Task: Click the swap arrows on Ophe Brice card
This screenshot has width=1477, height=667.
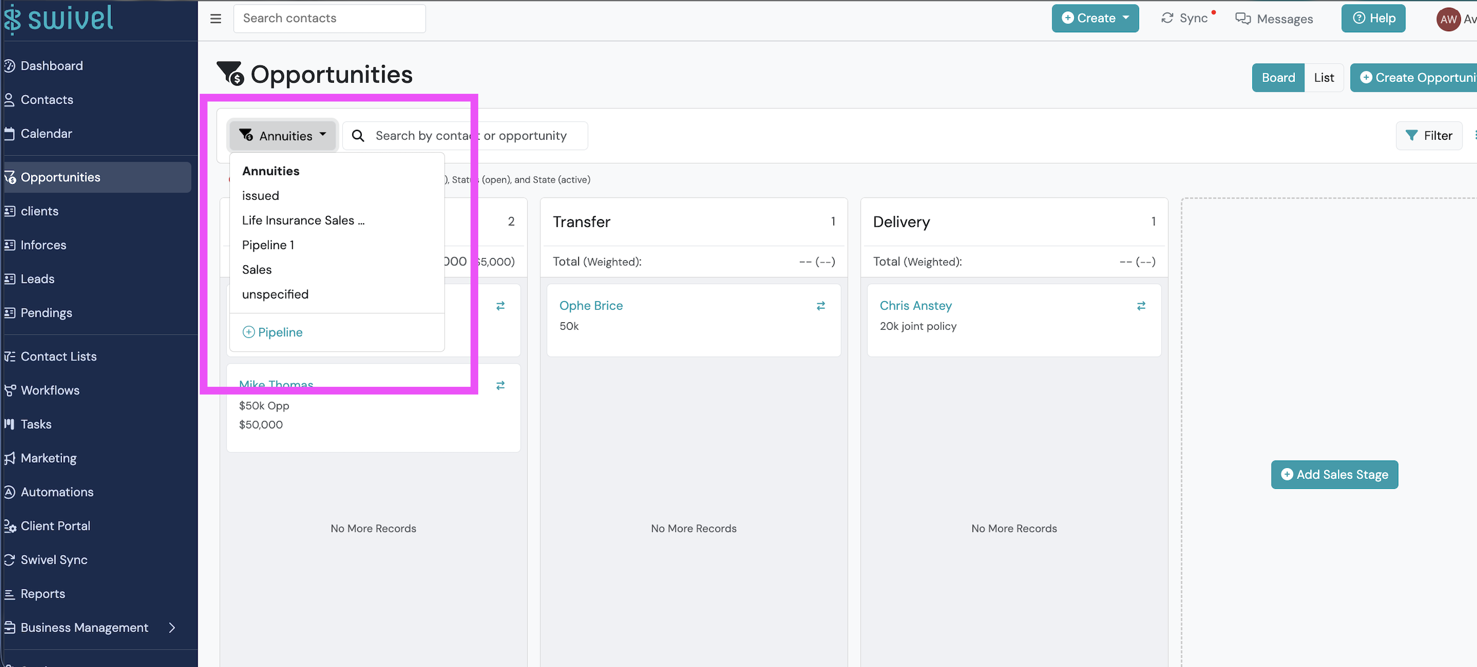Action: 821,306
